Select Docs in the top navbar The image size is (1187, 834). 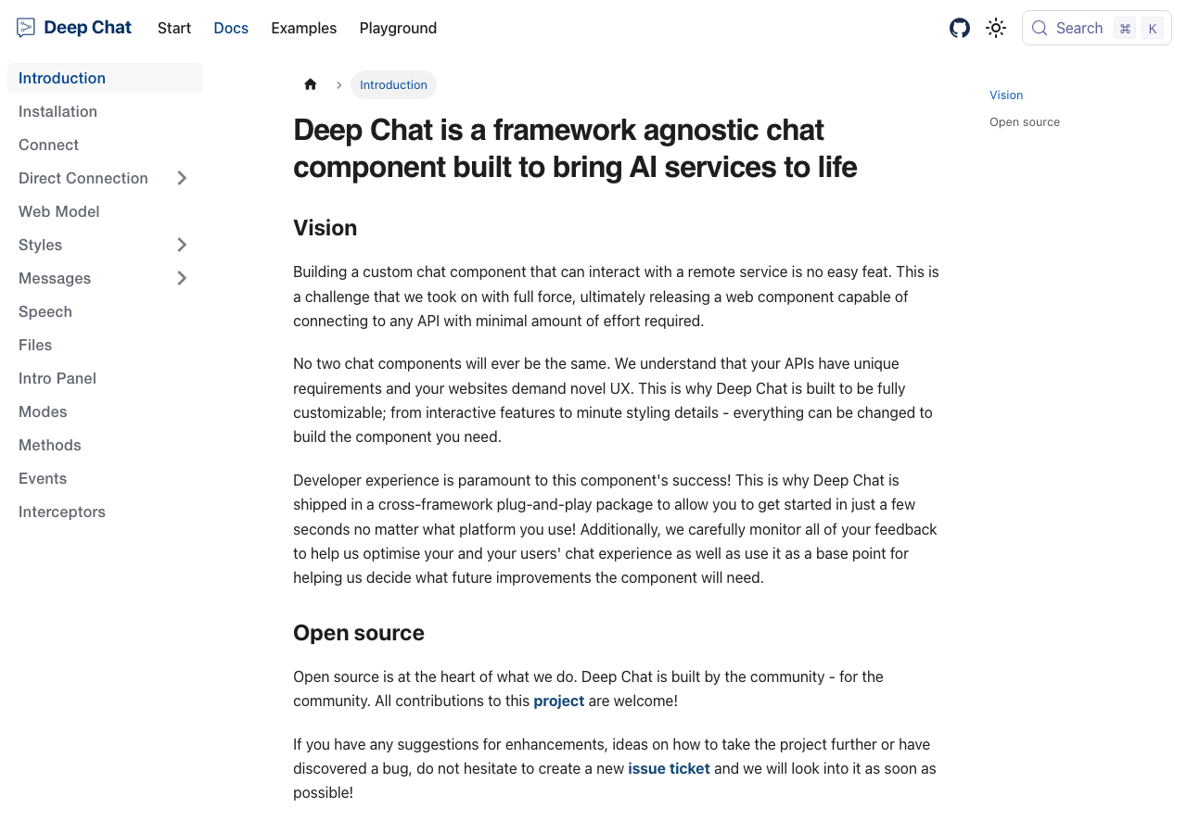click(231, 28)
